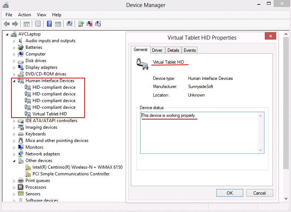291x212 pixels.
Task: Switch to the Events tab
Action: coord(190,50)
